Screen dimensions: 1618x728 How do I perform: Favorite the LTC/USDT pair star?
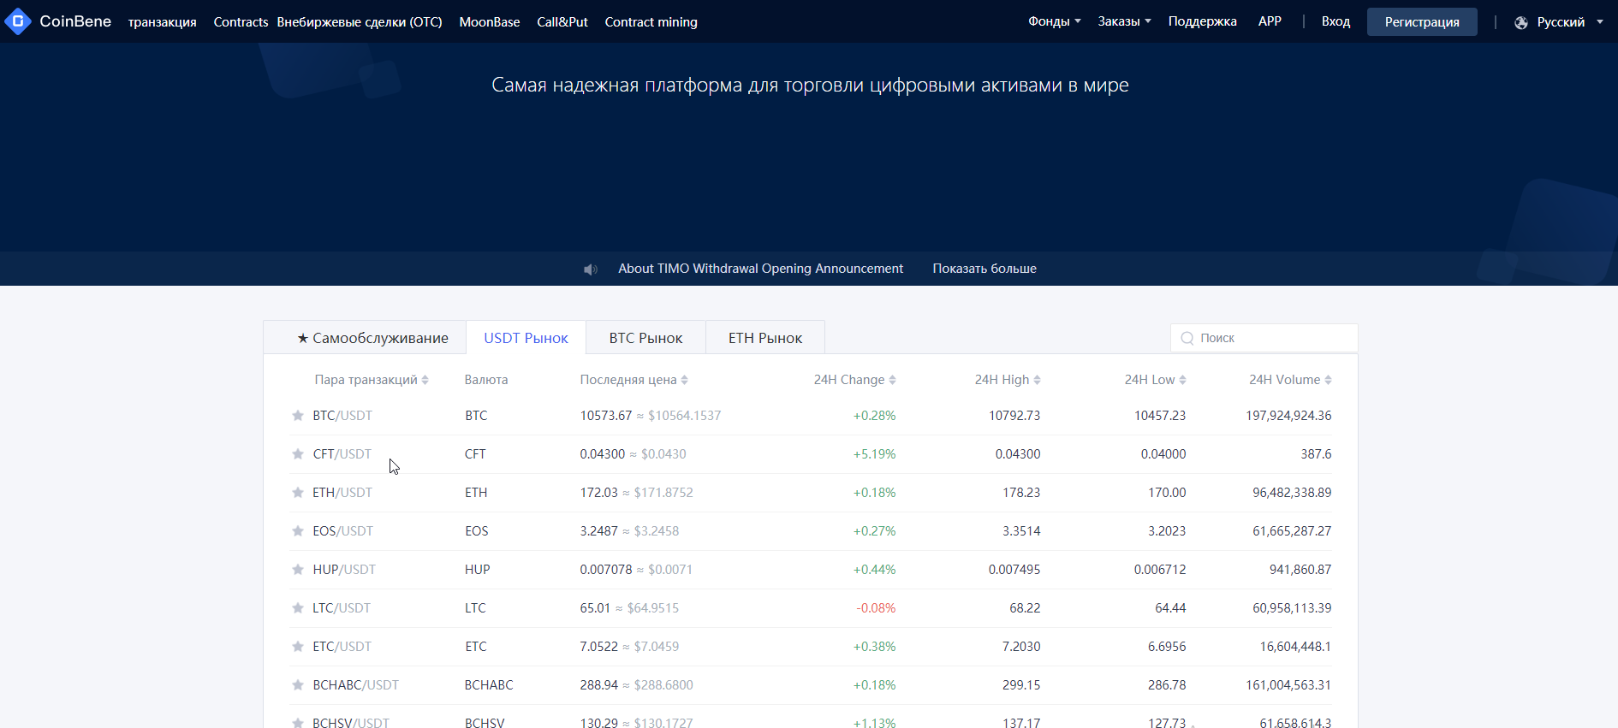(x=298, y=608)
